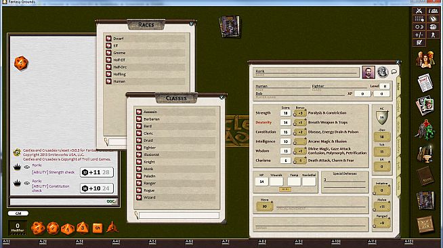
Task: Select Ranger in the Classes list
Action: [175, 184]
